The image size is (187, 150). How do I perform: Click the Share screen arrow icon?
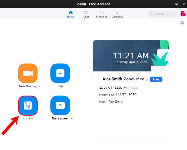(60, 105)
